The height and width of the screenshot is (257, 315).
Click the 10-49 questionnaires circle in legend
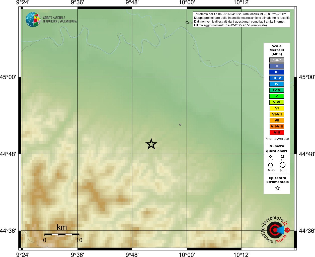[271, 165]
